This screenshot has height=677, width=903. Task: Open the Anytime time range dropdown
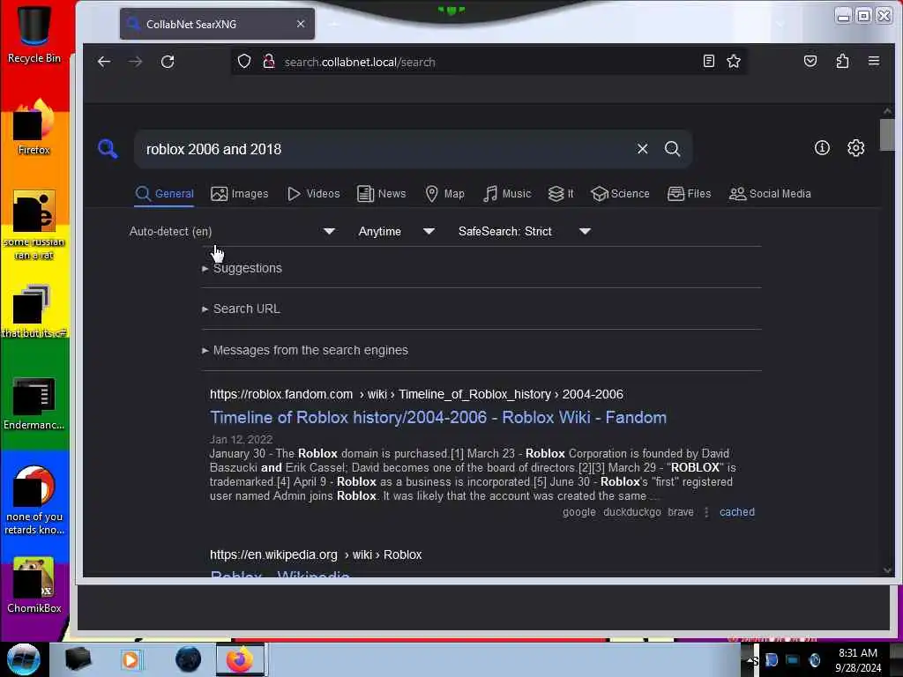(396, 232)
